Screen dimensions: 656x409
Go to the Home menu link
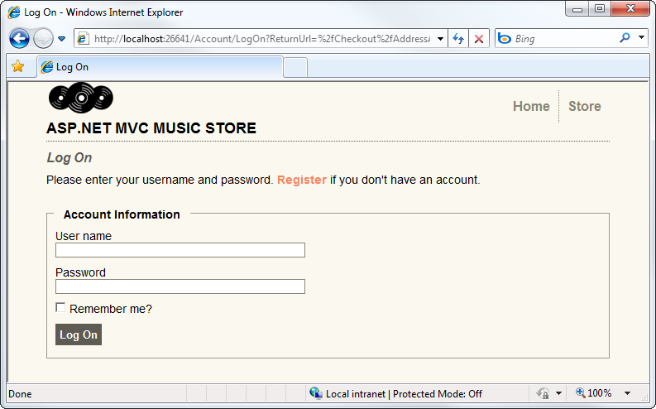[531, 106]
